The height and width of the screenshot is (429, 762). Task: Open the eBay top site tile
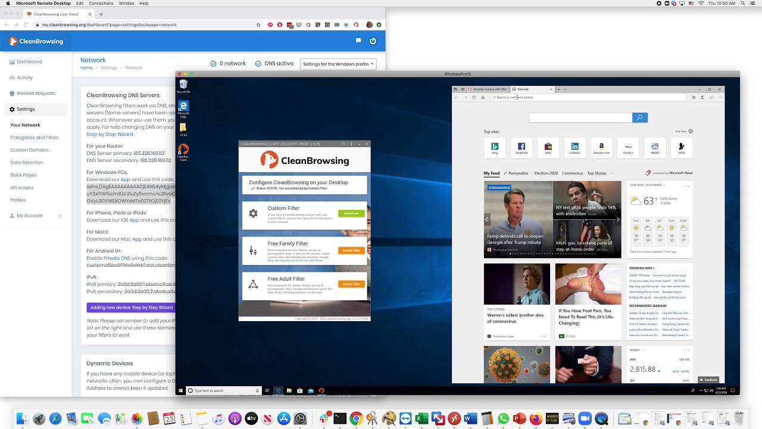point(548,148)
